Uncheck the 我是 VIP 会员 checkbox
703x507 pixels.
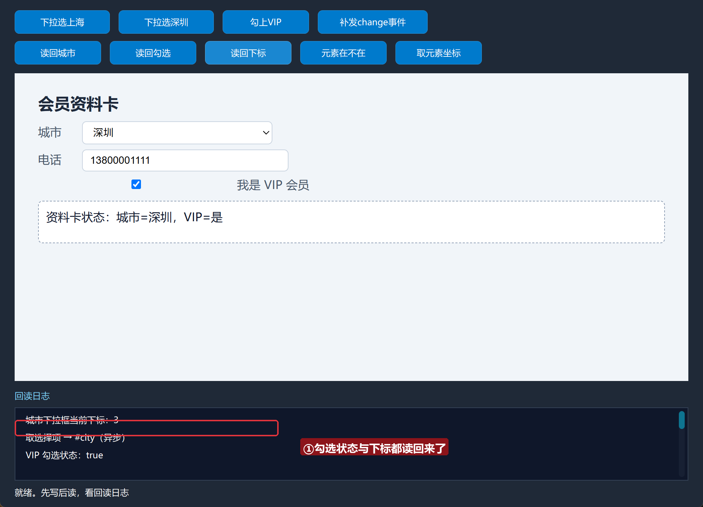coord(136,184)
